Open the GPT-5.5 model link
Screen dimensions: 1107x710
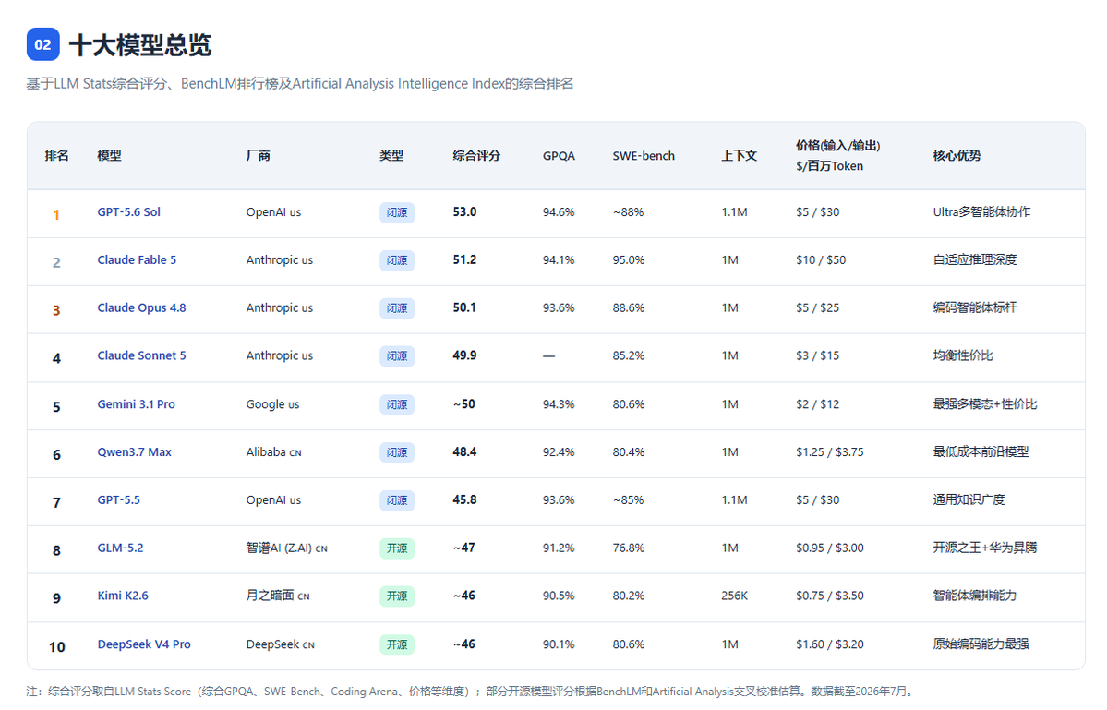[x=118, y=500]
